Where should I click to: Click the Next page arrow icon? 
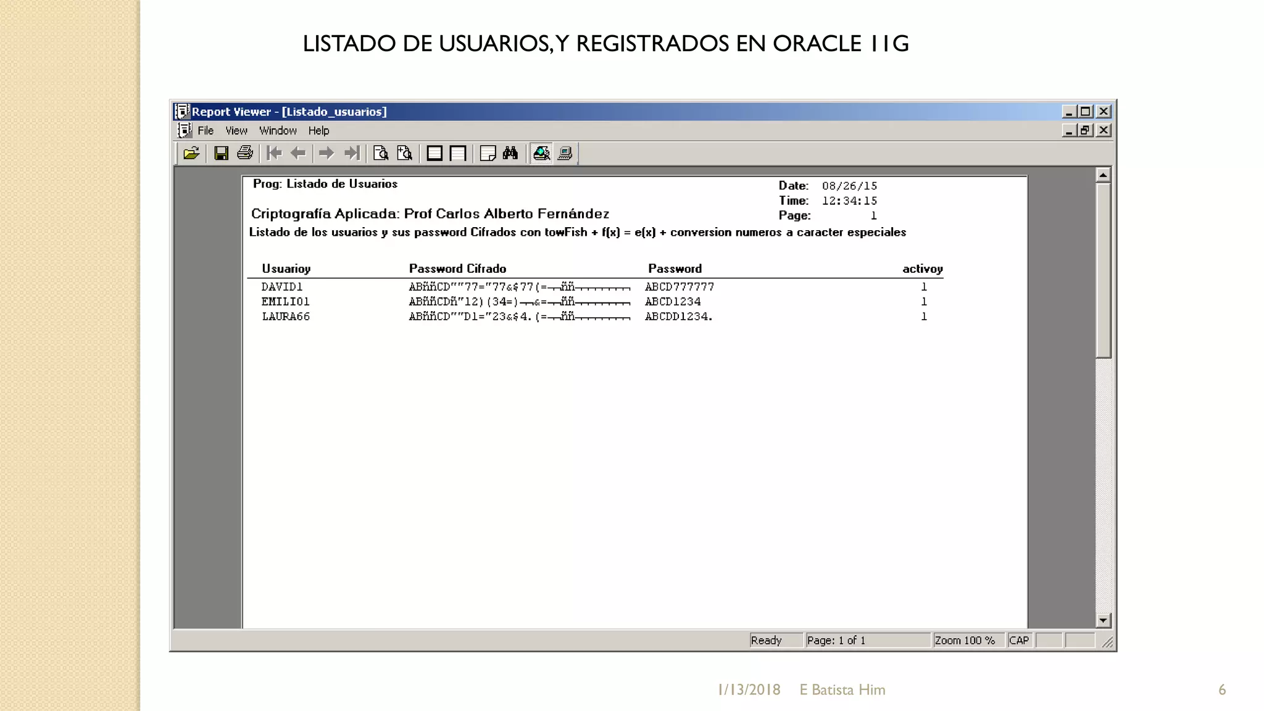tap(326, 153)
